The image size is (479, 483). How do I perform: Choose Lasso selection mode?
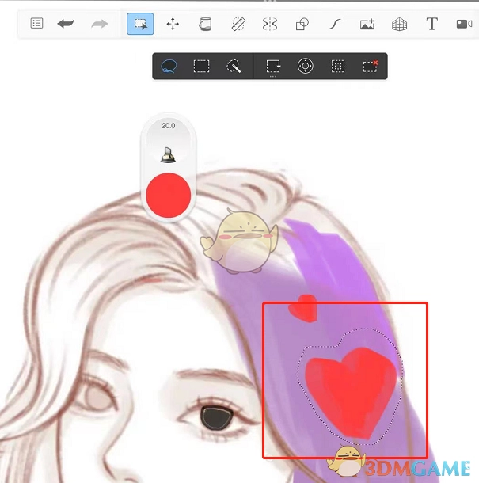point(169,67)
